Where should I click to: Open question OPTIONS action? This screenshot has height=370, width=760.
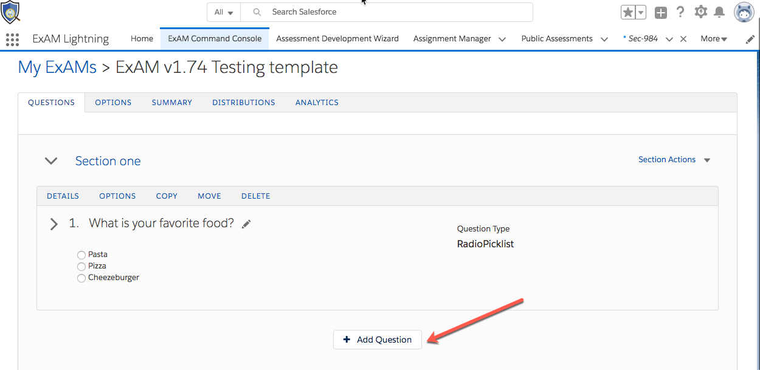[x=117, y=196]
